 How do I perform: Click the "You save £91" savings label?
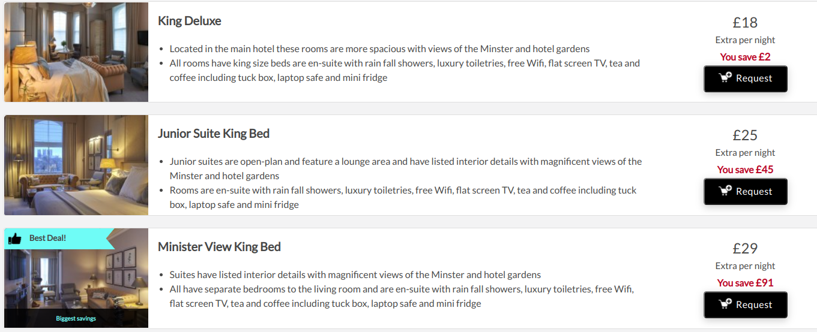pos(745,283)
